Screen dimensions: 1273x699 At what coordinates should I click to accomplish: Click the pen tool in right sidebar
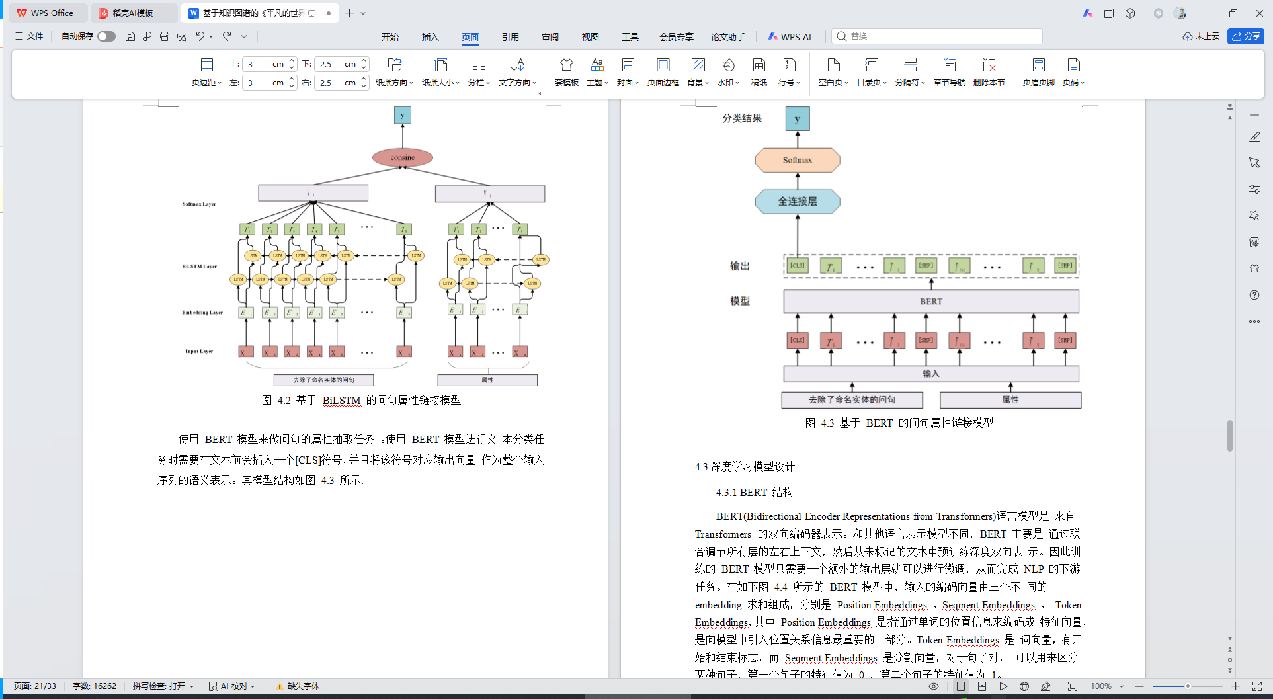(1254, 137)
